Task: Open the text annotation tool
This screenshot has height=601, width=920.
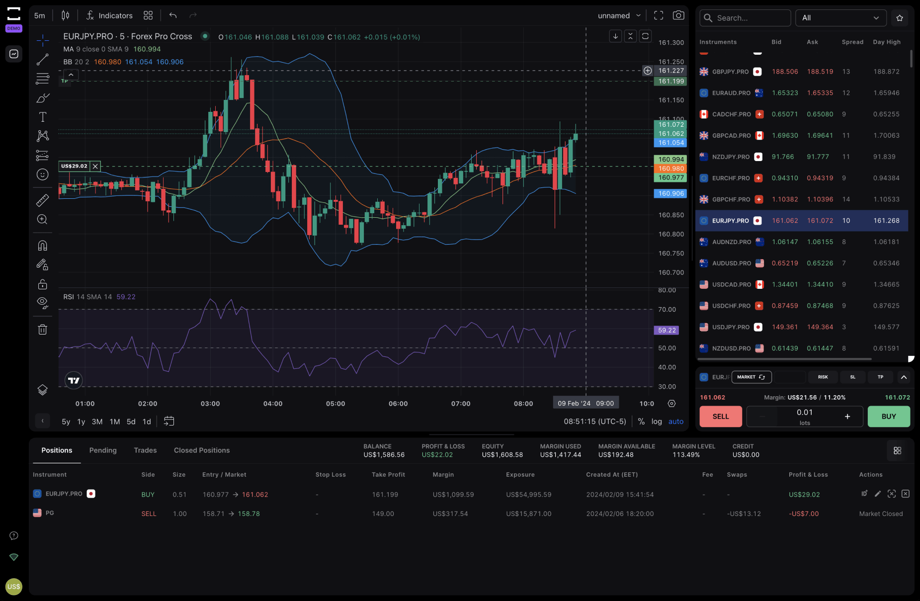Action: click(42, 117)
